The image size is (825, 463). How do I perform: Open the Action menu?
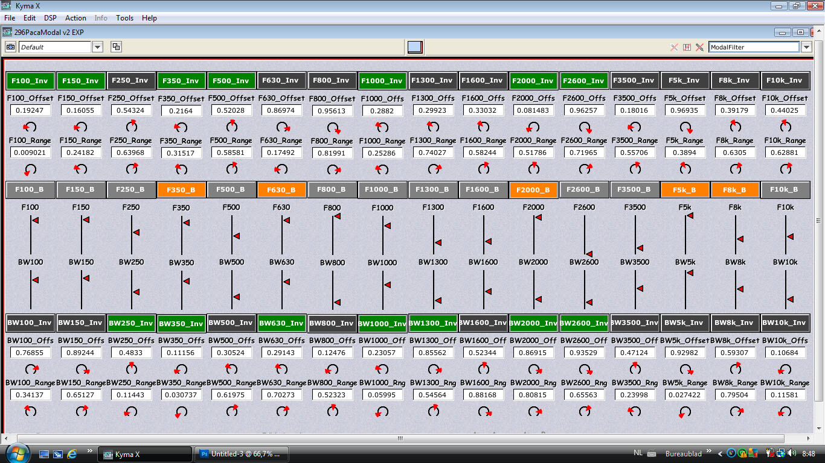pyautogui.click(x=75, y=18)
